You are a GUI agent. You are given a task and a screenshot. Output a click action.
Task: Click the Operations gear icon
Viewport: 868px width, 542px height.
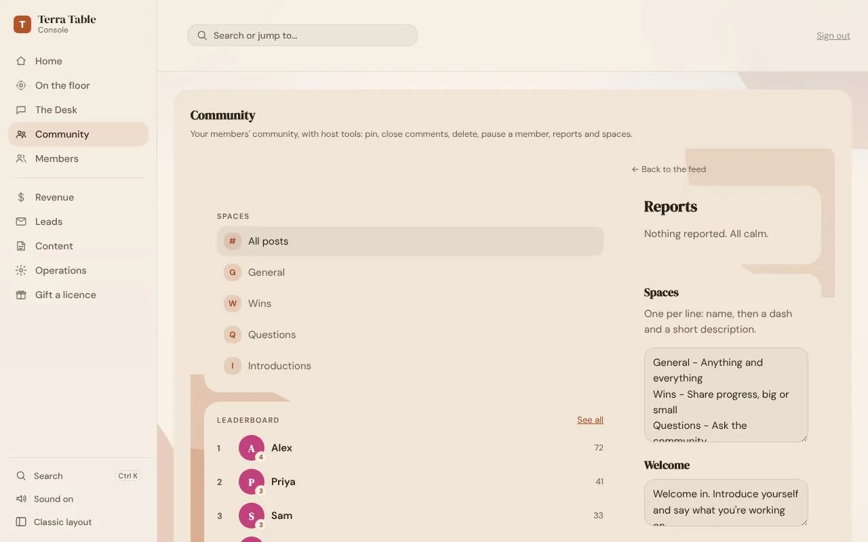click(21, 270)
